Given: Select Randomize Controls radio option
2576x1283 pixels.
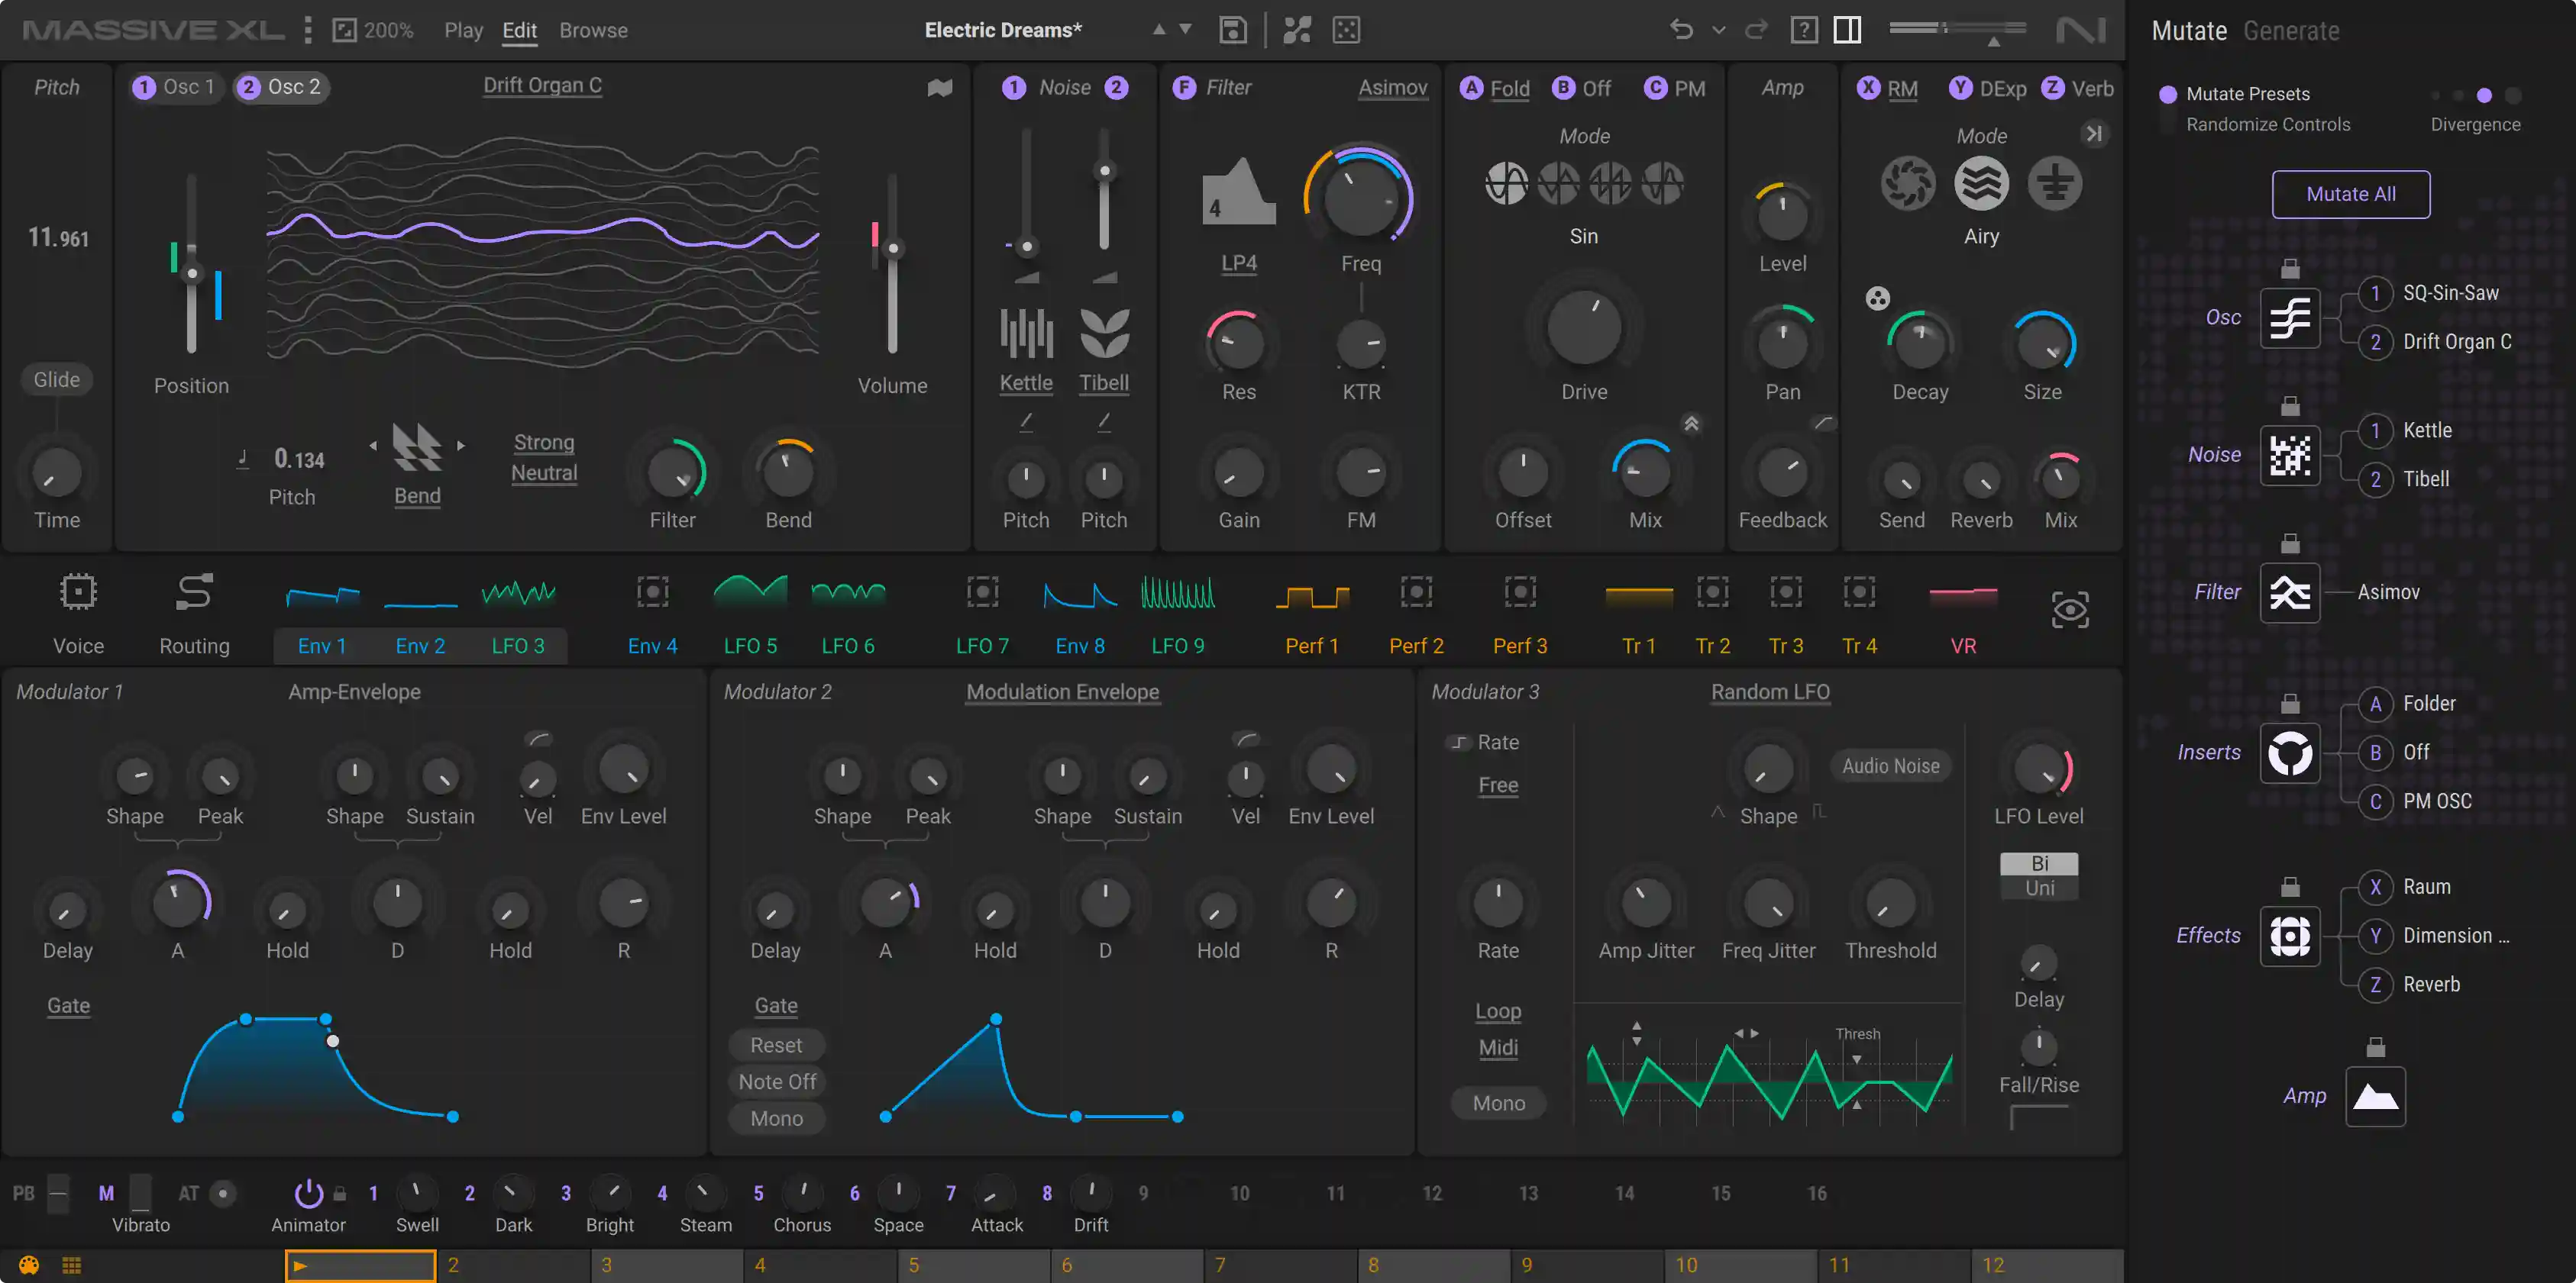Looking at the screenshot, I should click(x=2168, y=125).
